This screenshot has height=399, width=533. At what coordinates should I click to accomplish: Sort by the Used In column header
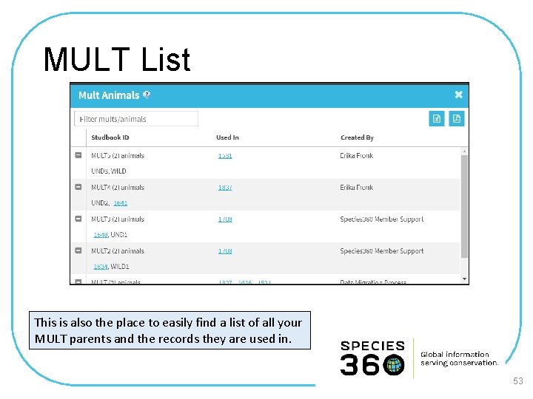227,137
